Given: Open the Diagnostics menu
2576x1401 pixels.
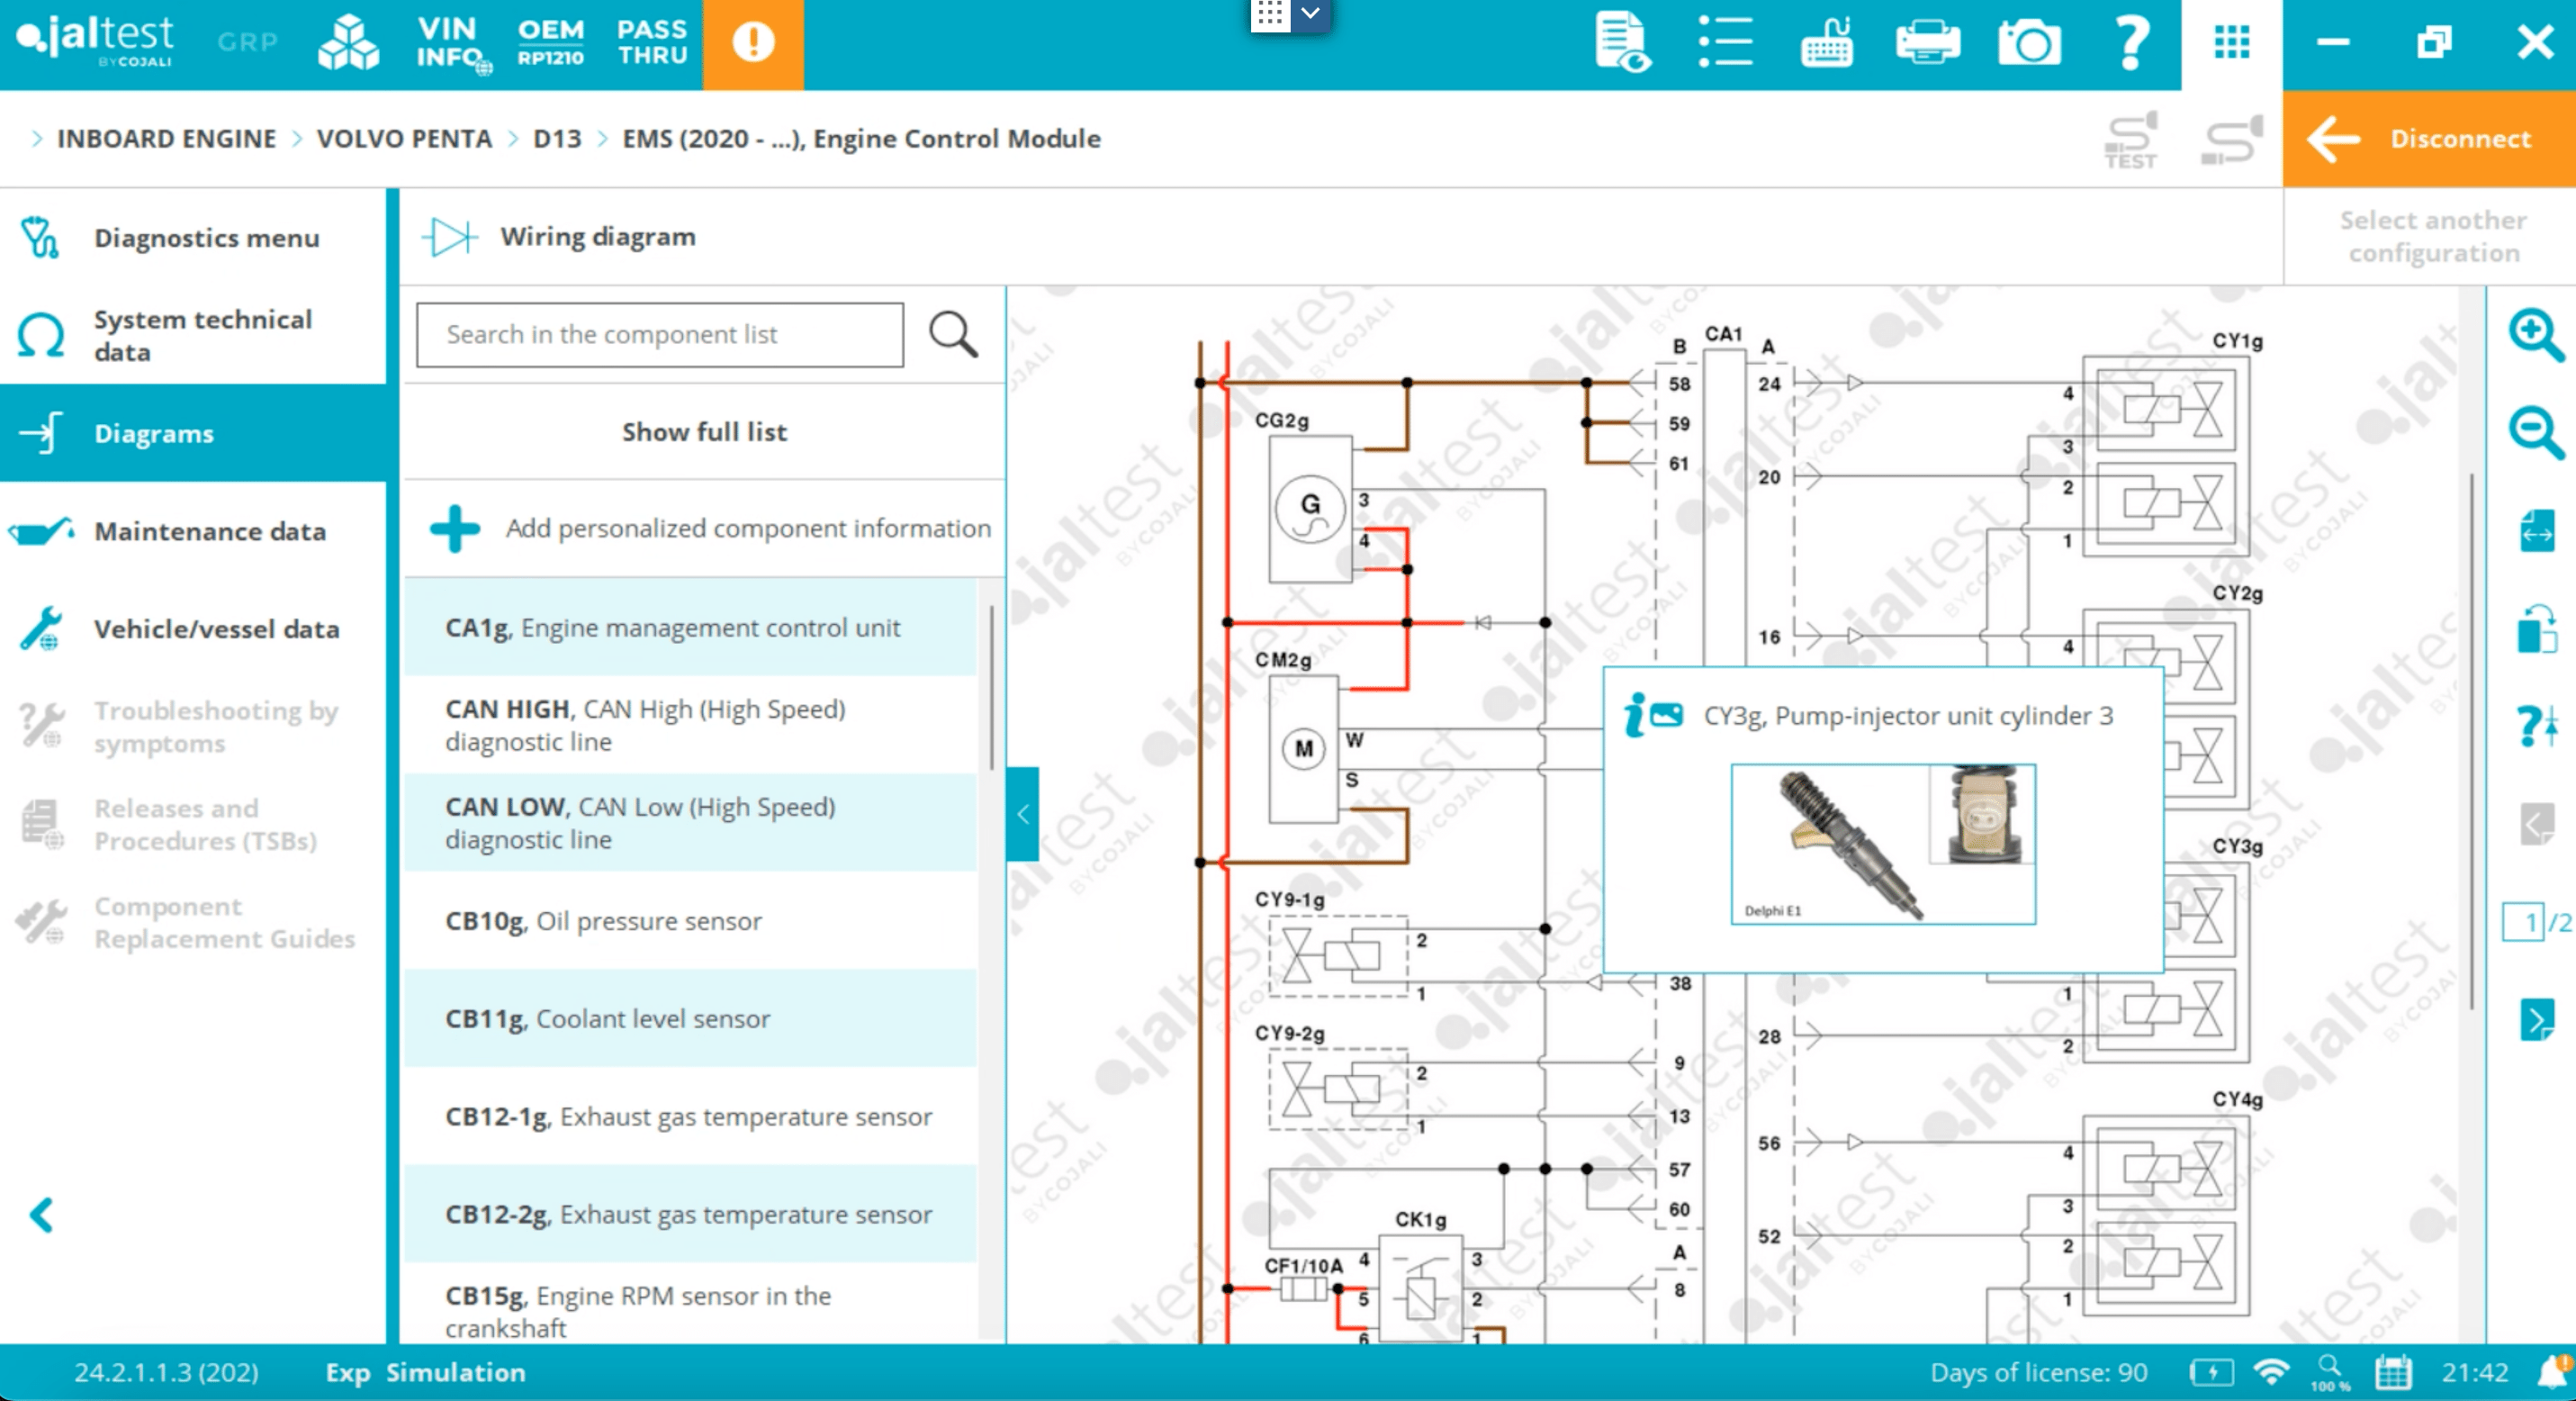Looking at the screenshot, I should (x=206, y=238).
